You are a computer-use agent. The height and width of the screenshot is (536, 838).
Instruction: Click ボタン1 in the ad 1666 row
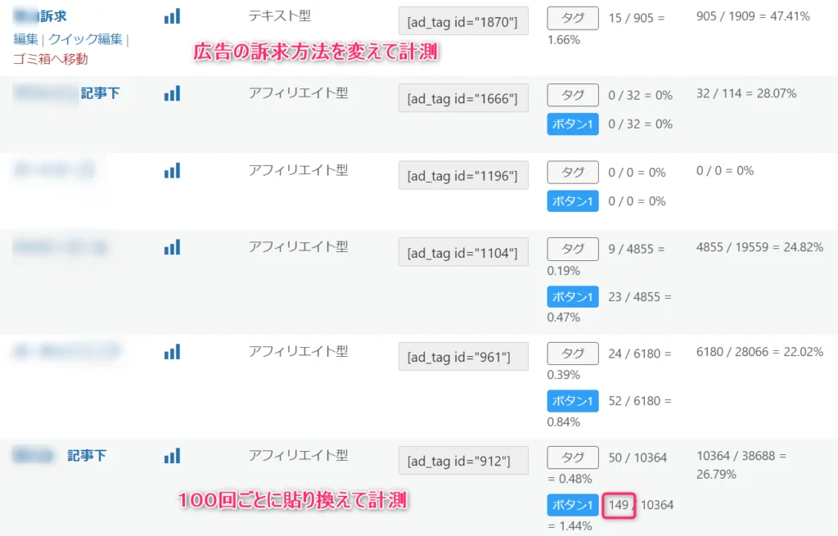pyautogui.click(x=572, y=124)
